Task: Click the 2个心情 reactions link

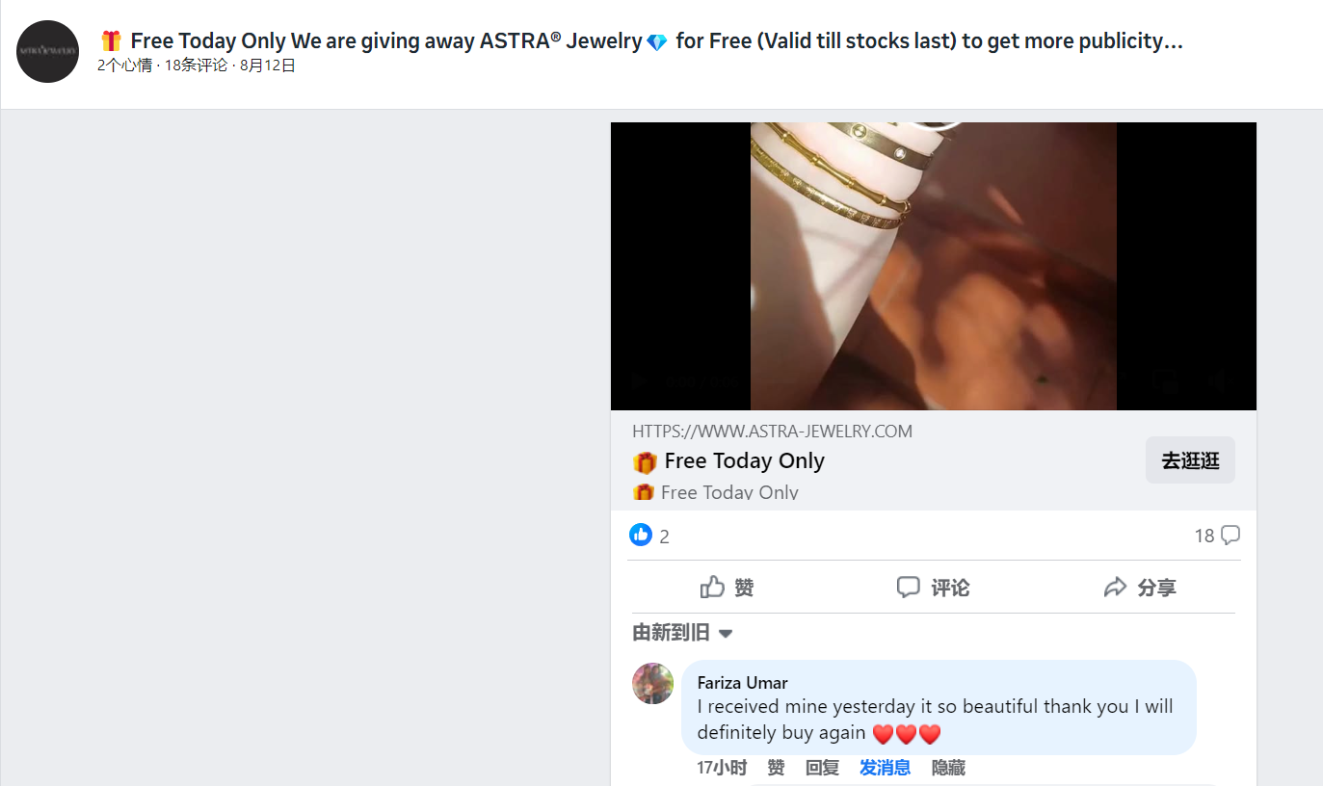Action: 124,65
